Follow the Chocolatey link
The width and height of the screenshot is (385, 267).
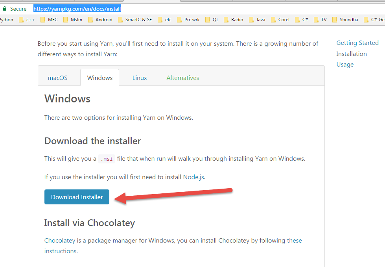[x=59, y=240]
